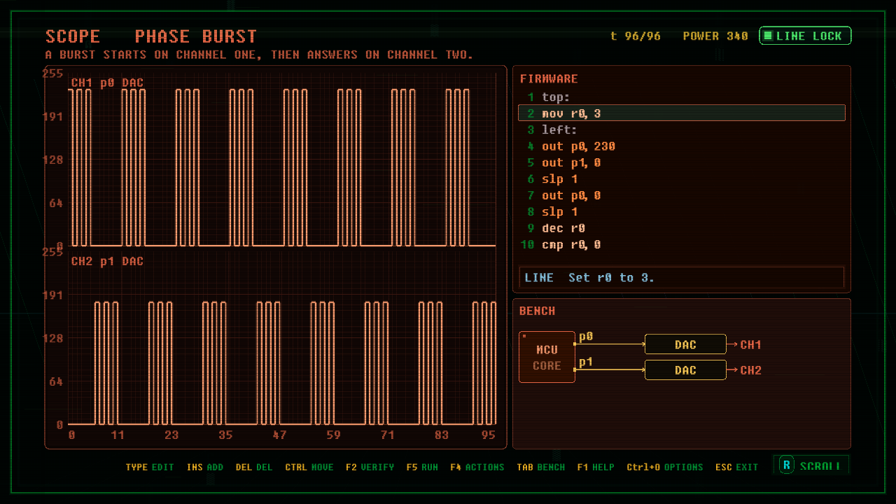
Task: Click the DAC block feeding CH2
Action: (x=685, y=370)
